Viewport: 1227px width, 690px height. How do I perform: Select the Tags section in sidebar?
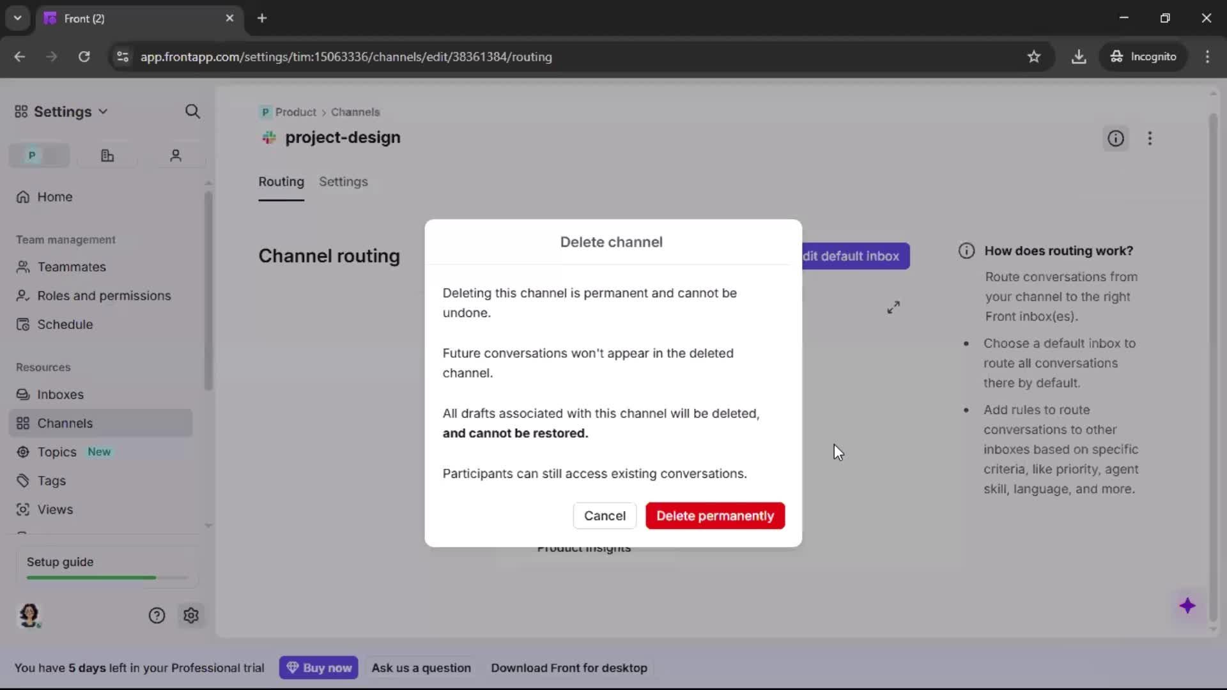point(51,480)
